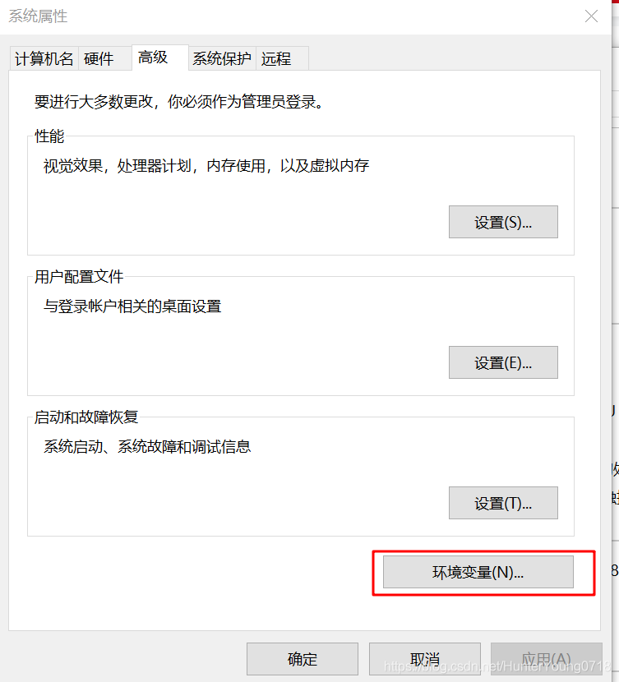This screenshot has width=619, height=682.
Task: Open the 硬件 tab
Action: pyautogui.click(x=105, y=58)
